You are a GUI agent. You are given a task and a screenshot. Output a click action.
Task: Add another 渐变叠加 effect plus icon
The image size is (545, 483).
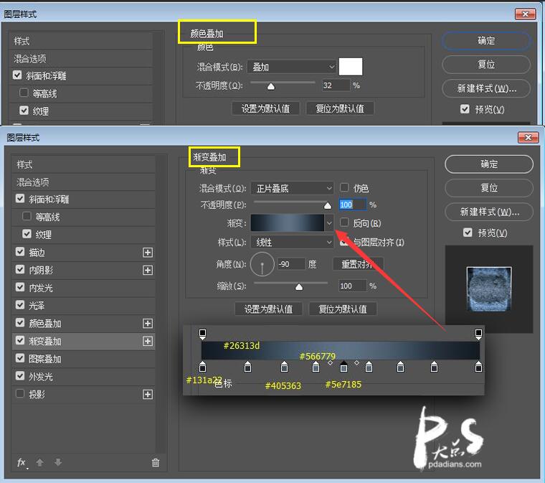[x=148, y=341]
